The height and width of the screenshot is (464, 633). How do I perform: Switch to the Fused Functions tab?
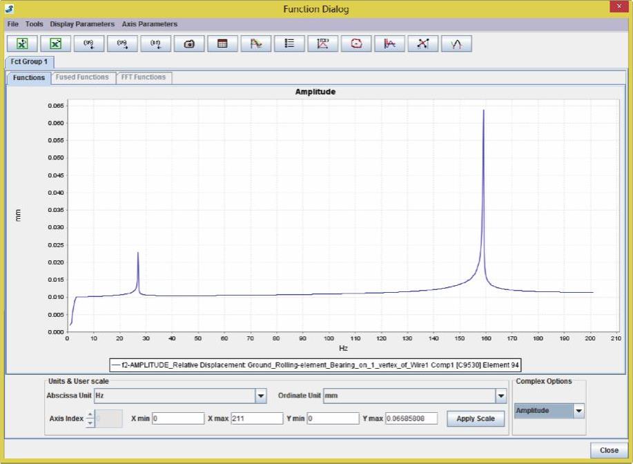click(x=82, y=77)
